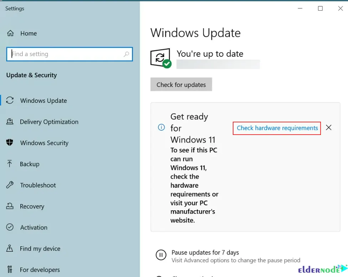Open Find my device settings
Image resolution: width=348 pixels, height=277 pixels.
40,248
